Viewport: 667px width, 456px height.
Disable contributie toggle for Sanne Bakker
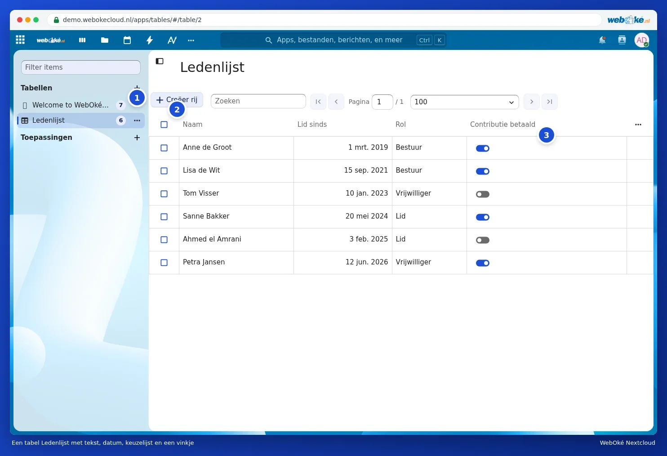pyautogui.click(x=483, y=217)
